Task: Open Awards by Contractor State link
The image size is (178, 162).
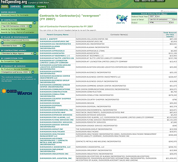Action: click(x=13, y=29)
